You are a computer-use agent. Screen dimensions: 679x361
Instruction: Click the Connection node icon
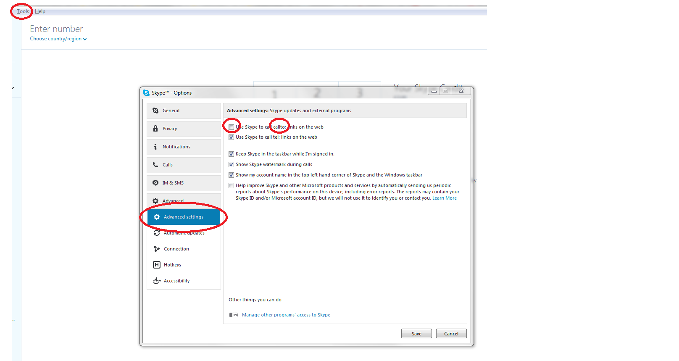pos(157,249)
